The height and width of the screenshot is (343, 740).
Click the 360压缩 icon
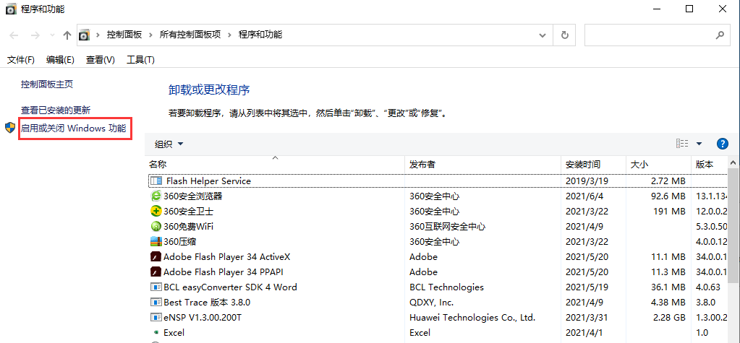(156, 241)
